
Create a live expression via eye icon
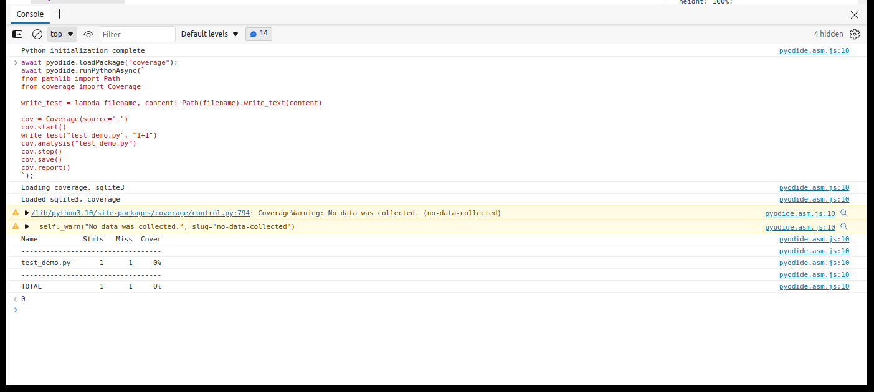pyautogui.click(x=89, y=34)
